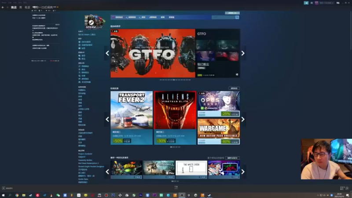Image resolution: width=352 pixels, height=198 pixels.
Task: Expand the 新鲜推荐 store menu
Action: click(132, 17)
